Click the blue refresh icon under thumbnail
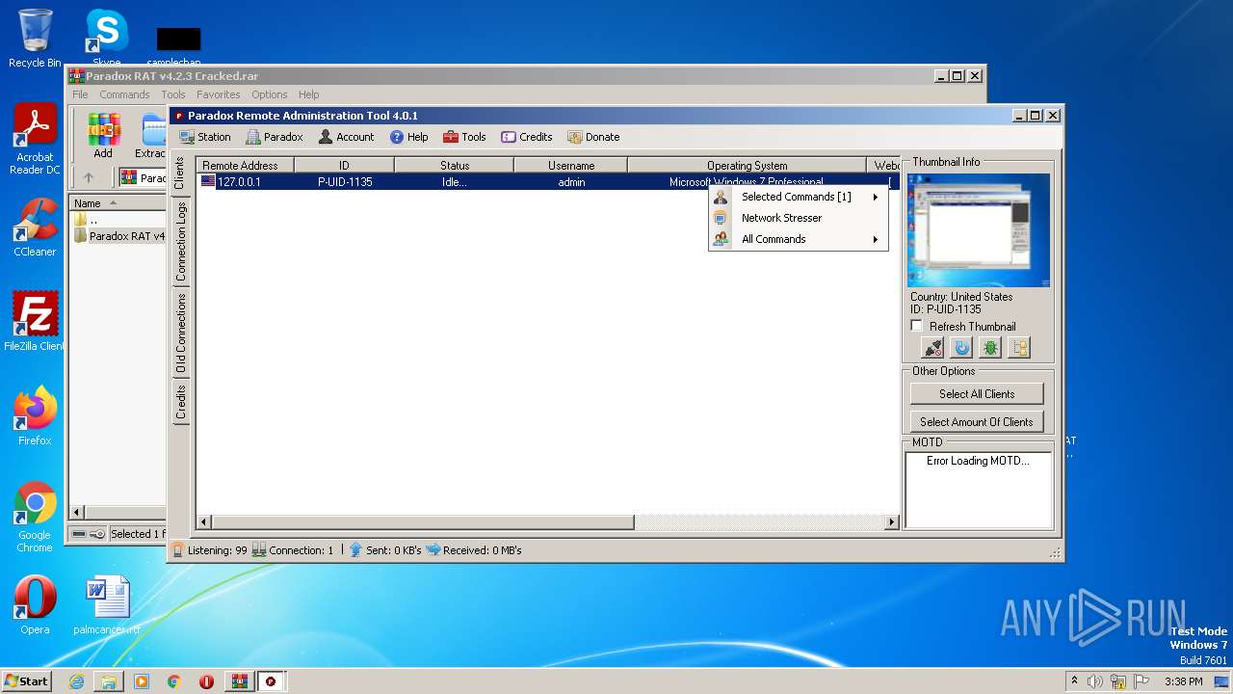Viewport: 1233px width, 694px height. click(x=961, y=348)
